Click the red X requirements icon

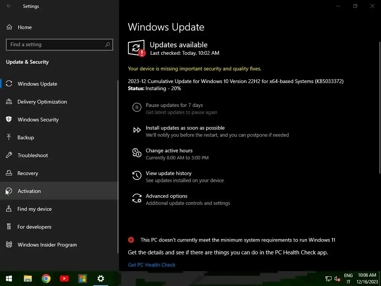coord(131,240)
